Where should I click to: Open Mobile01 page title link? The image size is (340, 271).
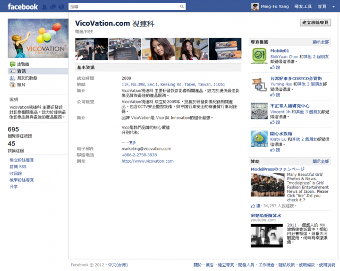279,50
